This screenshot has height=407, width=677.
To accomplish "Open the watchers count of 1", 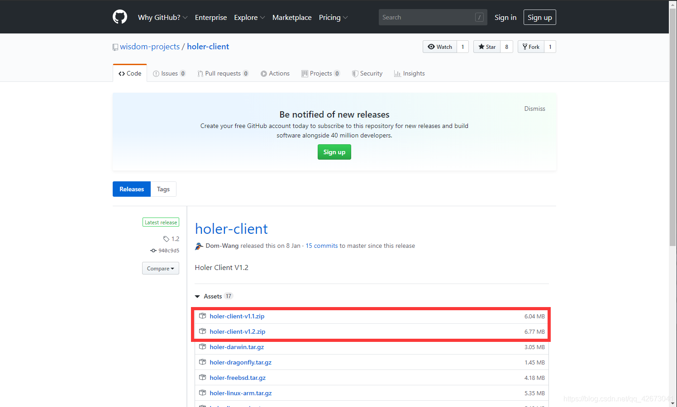I will pos(462,47).
